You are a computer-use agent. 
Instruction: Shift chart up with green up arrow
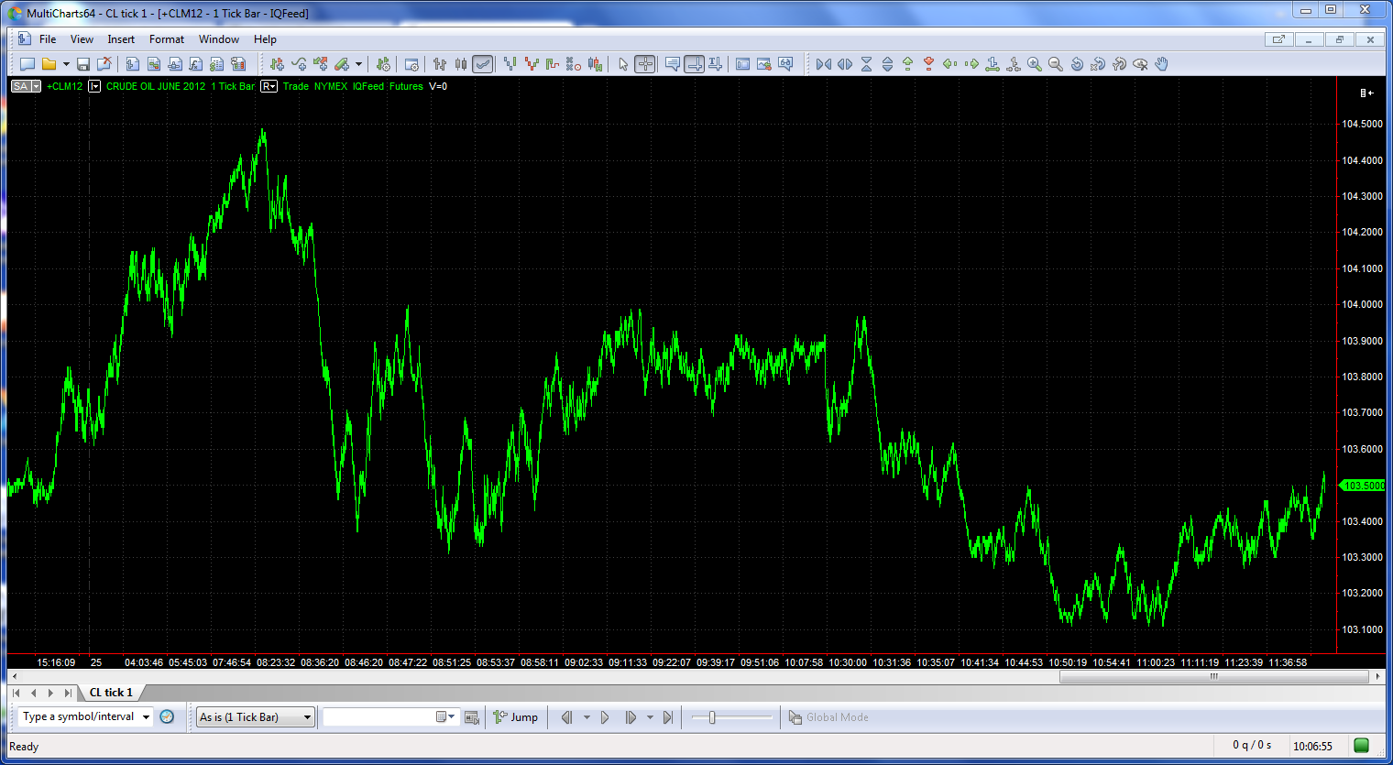coord(907,64)
